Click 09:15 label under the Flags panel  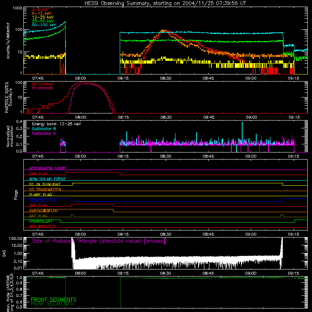pyautogui.click(x=293, y=234)
